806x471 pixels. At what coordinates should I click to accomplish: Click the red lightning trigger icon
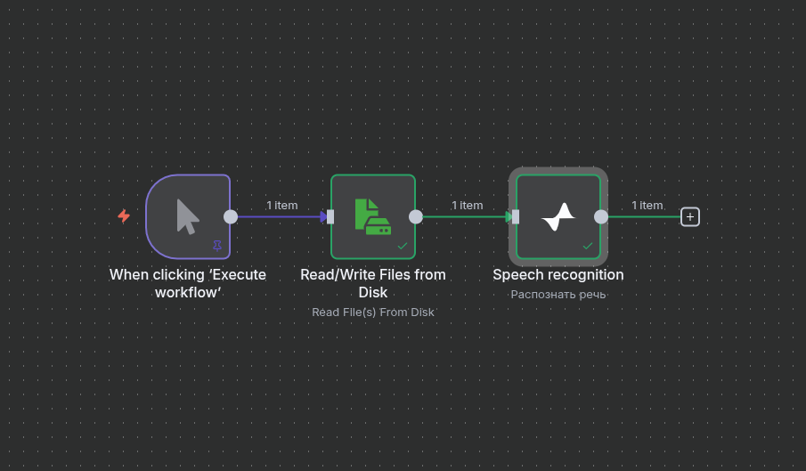tap(124, 215)
